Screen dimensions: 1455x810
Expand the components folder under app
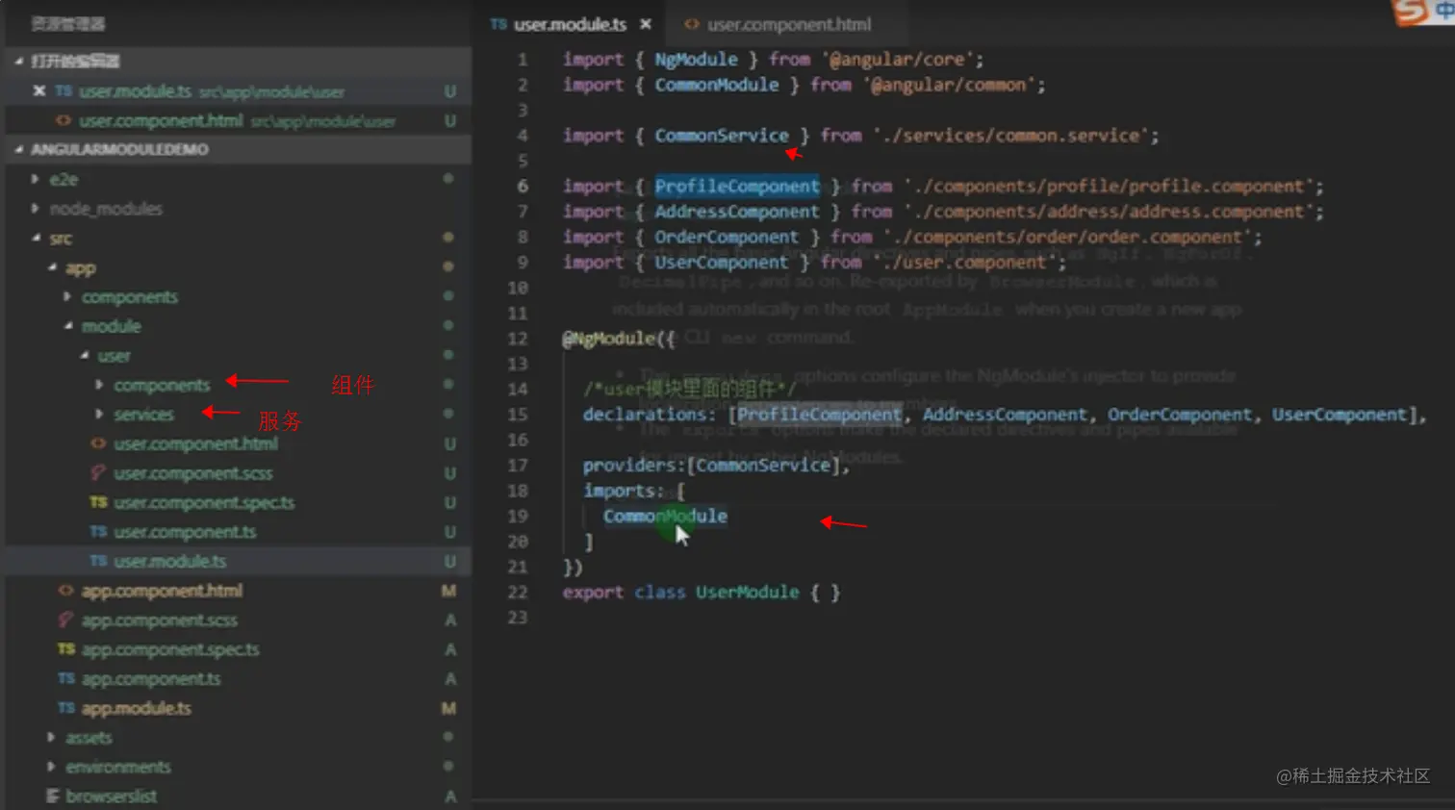pos(67,297)
